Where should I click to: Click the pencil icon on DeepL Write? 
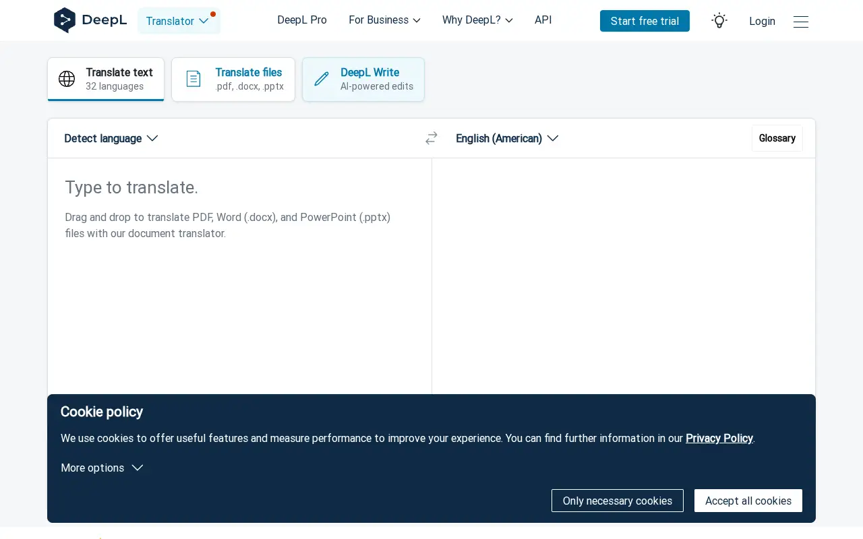(x=322, y=79)
